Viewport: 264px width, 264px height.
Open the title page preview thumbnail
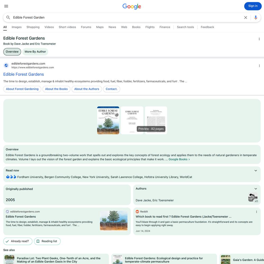click(132, 120)
